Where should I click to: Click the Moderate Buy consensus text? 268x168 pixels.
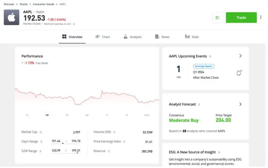click(x=184, y=120)
